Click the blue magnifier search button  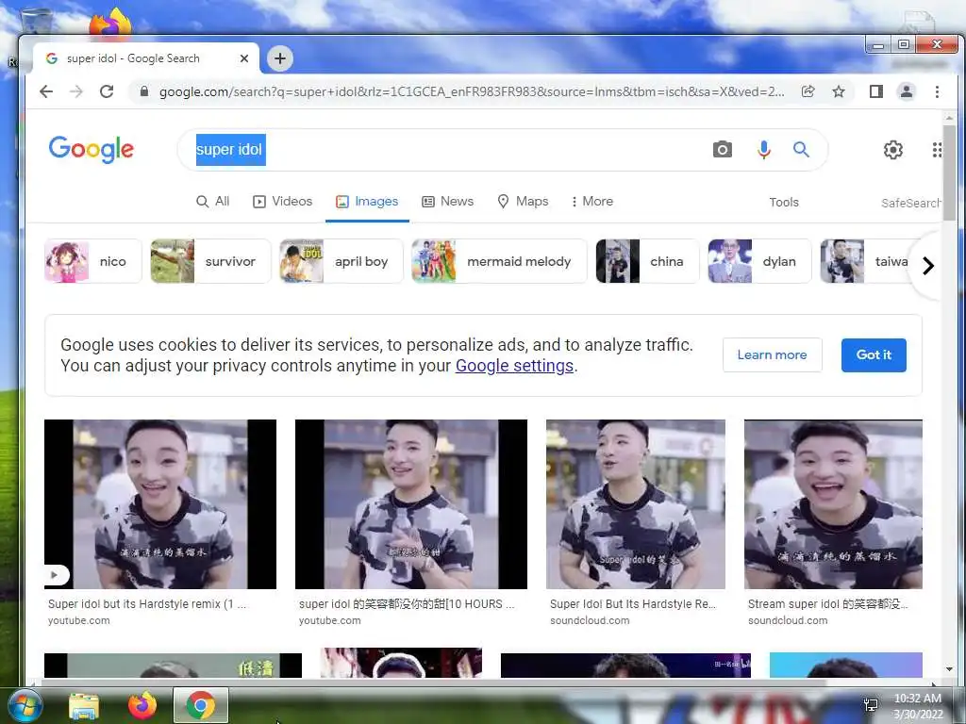(801, 150)
